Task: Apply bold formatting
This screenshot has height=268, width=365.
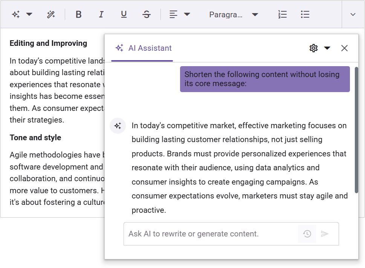Action: pos(78,14)
